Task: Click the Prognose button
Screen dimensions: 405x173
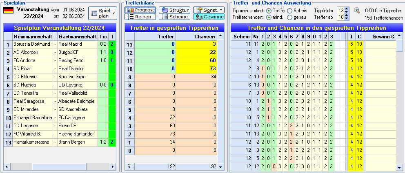Action: (140, 10)
